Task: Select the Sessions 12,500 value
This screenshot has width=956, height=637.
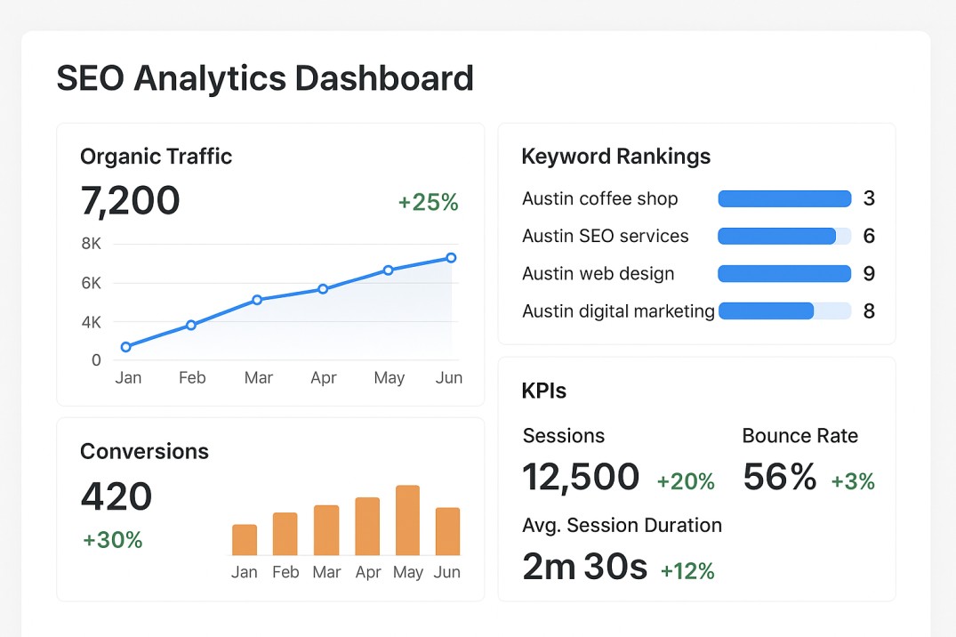Action: [x=581, y=478]
